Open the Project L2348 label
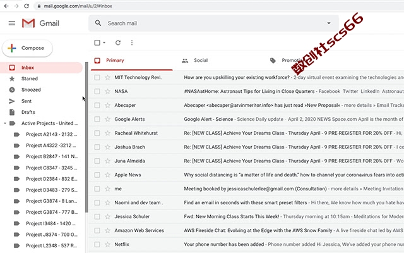Viewport: 404px width, 253px height. (51, 246)
